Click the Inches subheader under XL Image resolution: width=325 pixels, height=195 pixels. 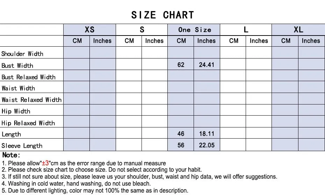(x=311, y=41)
